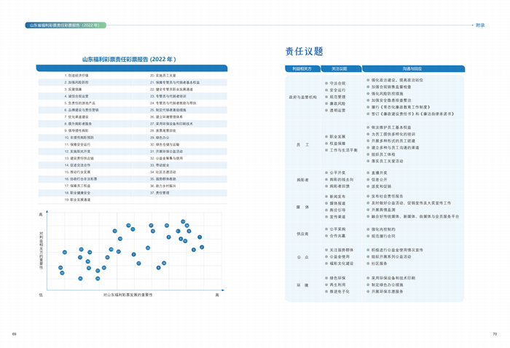The width and height of the screenshot is (510, 348).
Task: Click the bullet icon beside 绿色环保
Action: tap(325, 278)
